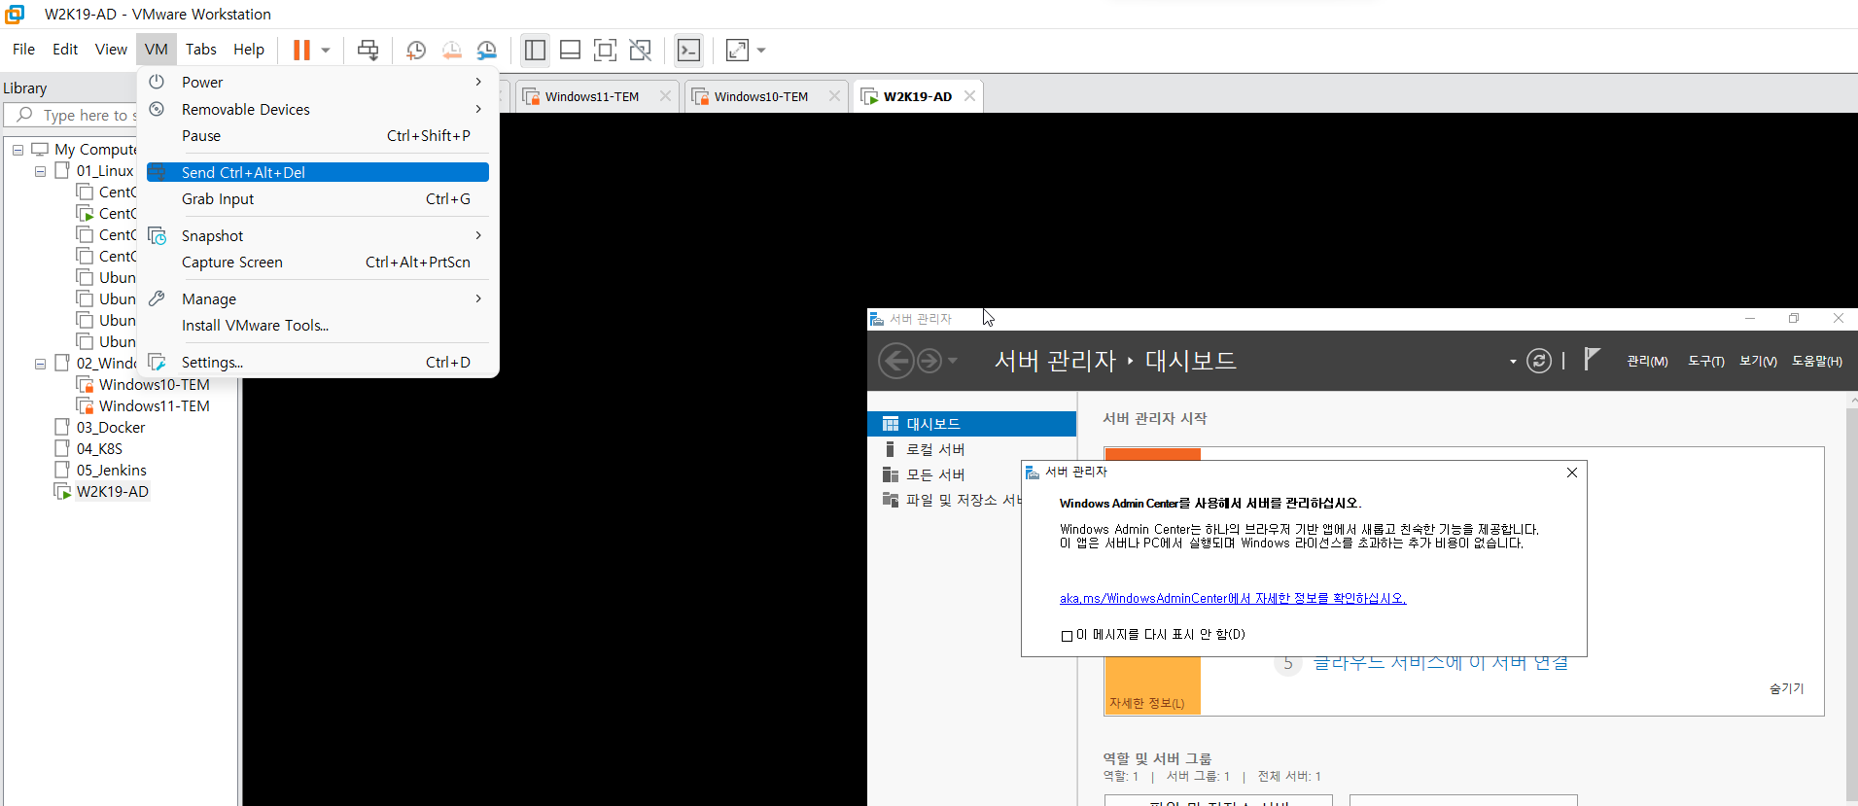1858x806 pixels.
Task: Choose Capture Screen menu item
Action: click(x=318, y=263)
